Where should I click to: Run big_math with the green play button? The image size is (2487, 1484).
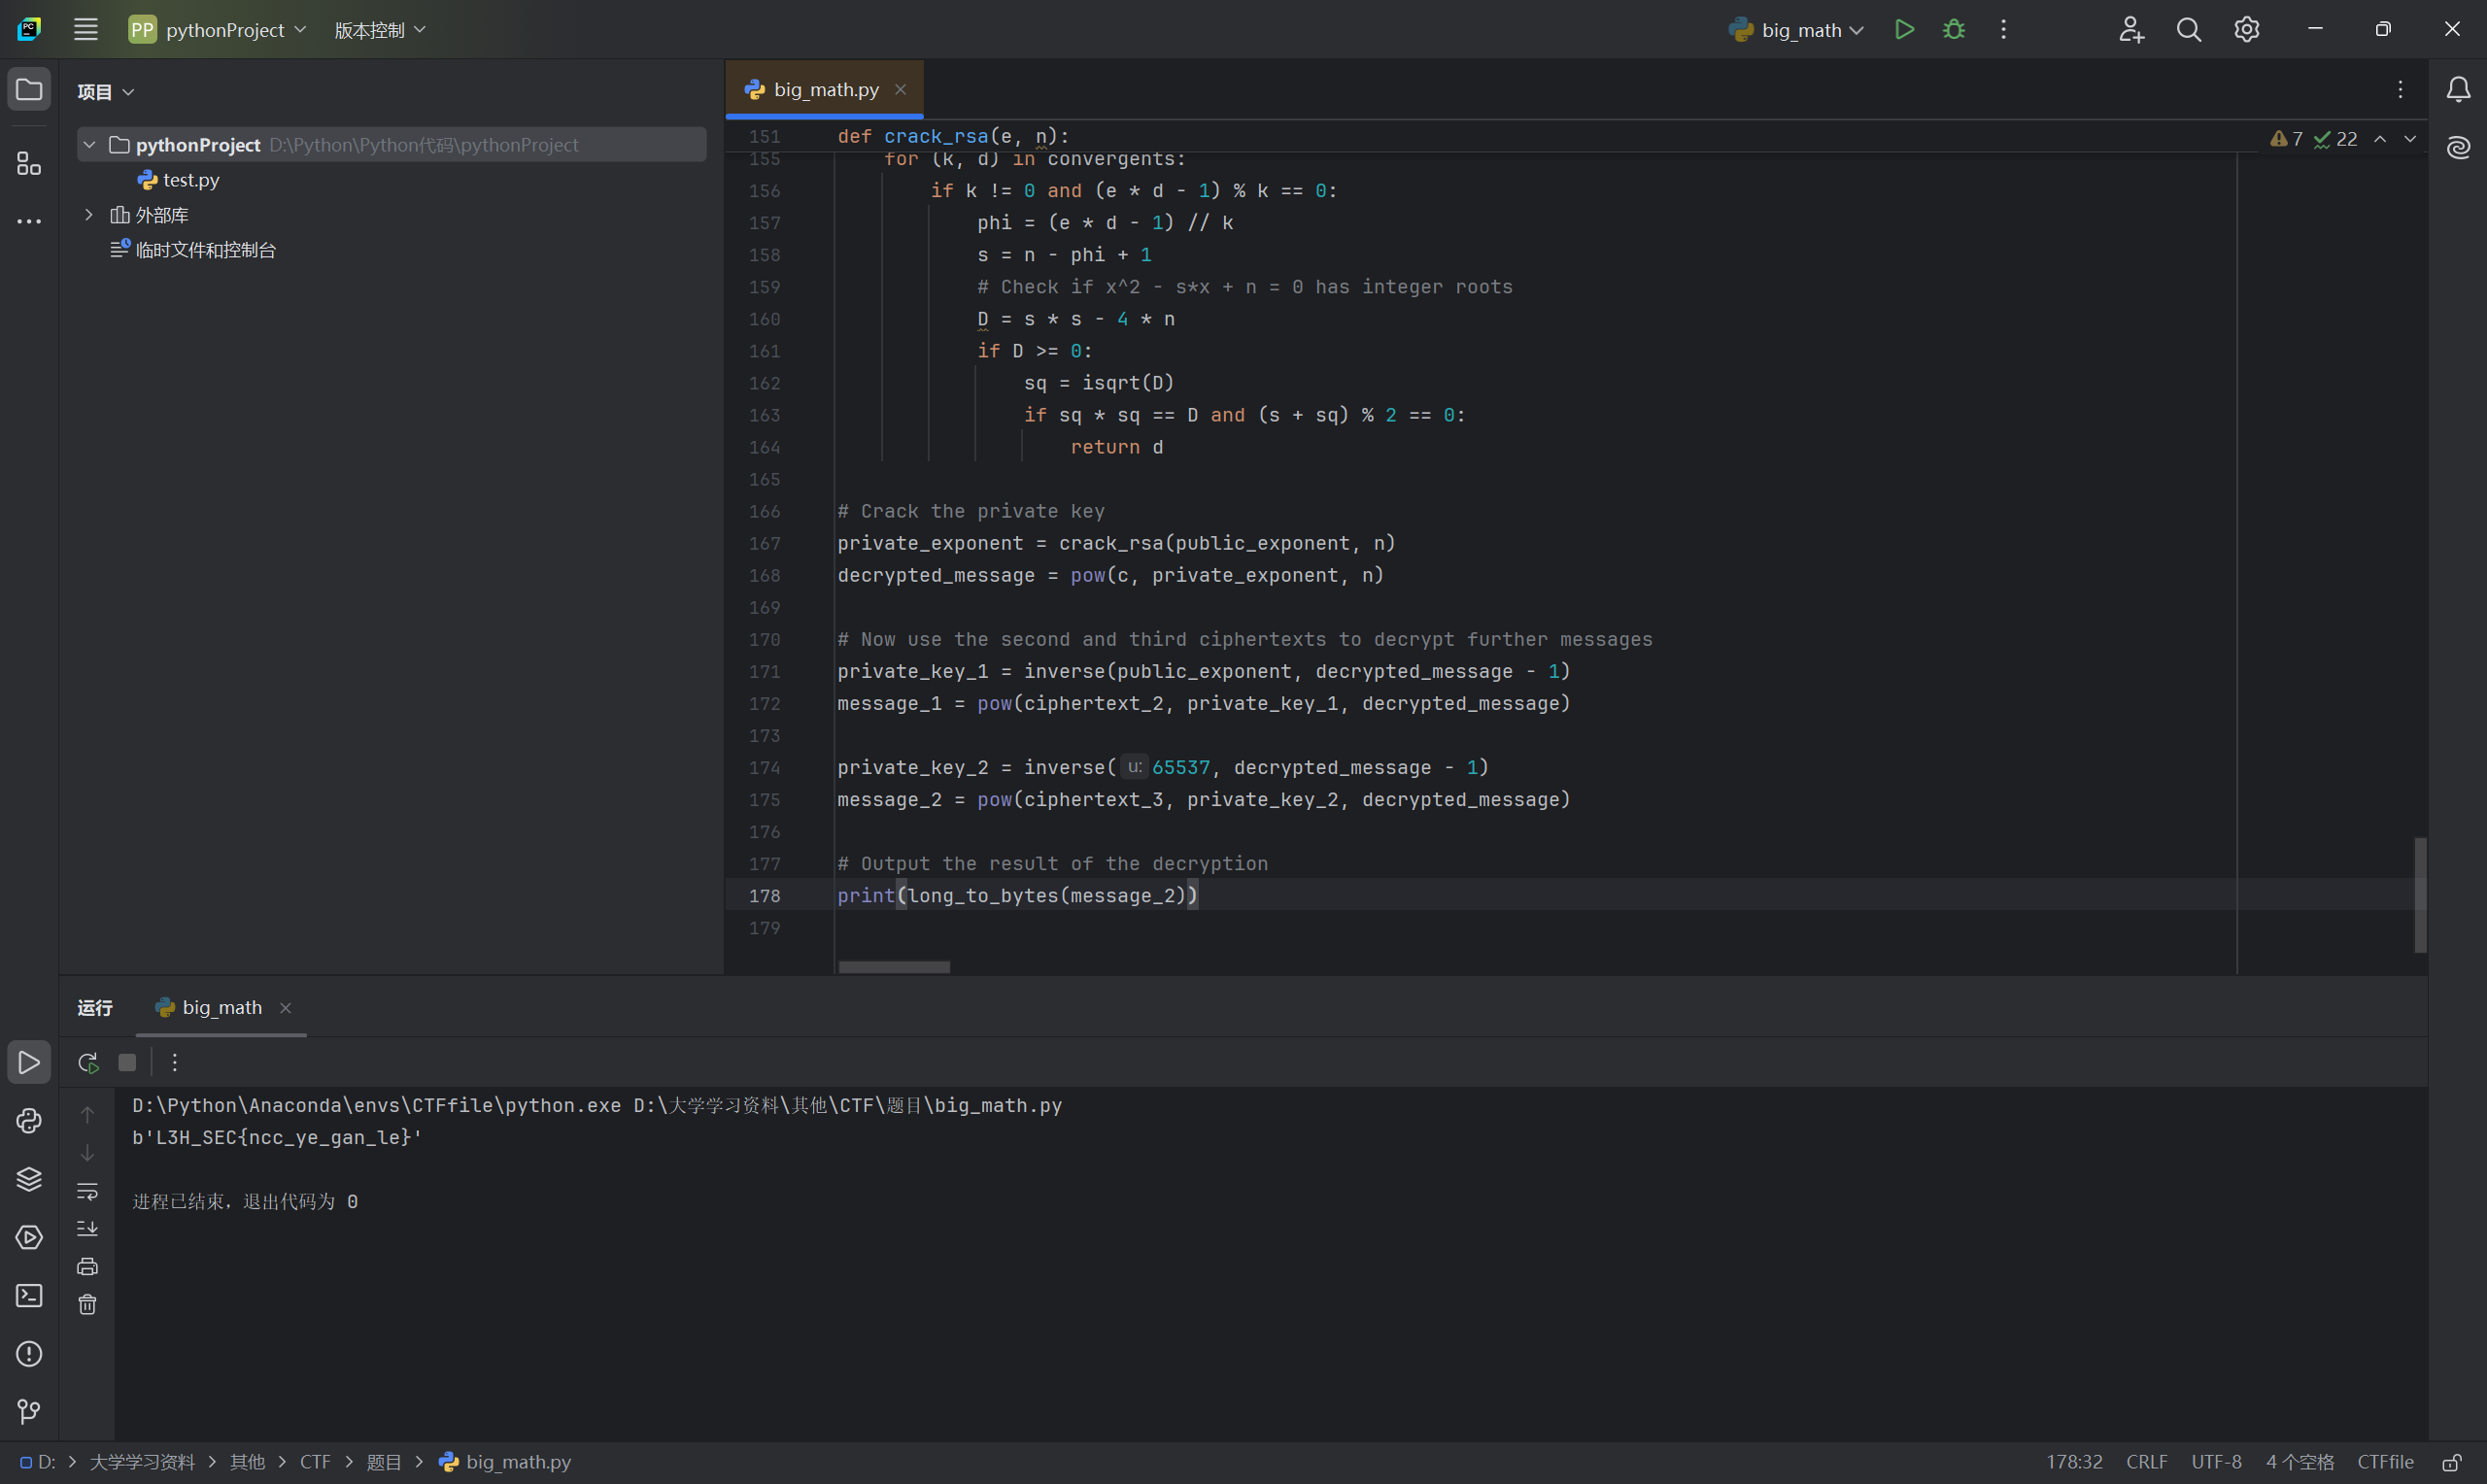click(x=1904, y=30)
